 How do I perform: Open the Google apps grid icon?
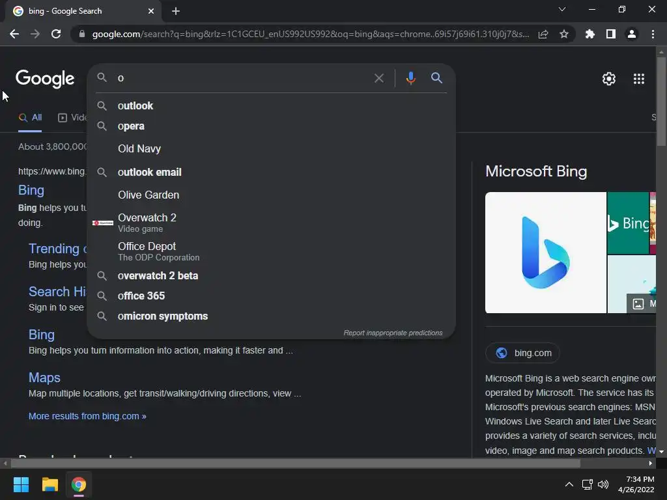click(639, 79)
